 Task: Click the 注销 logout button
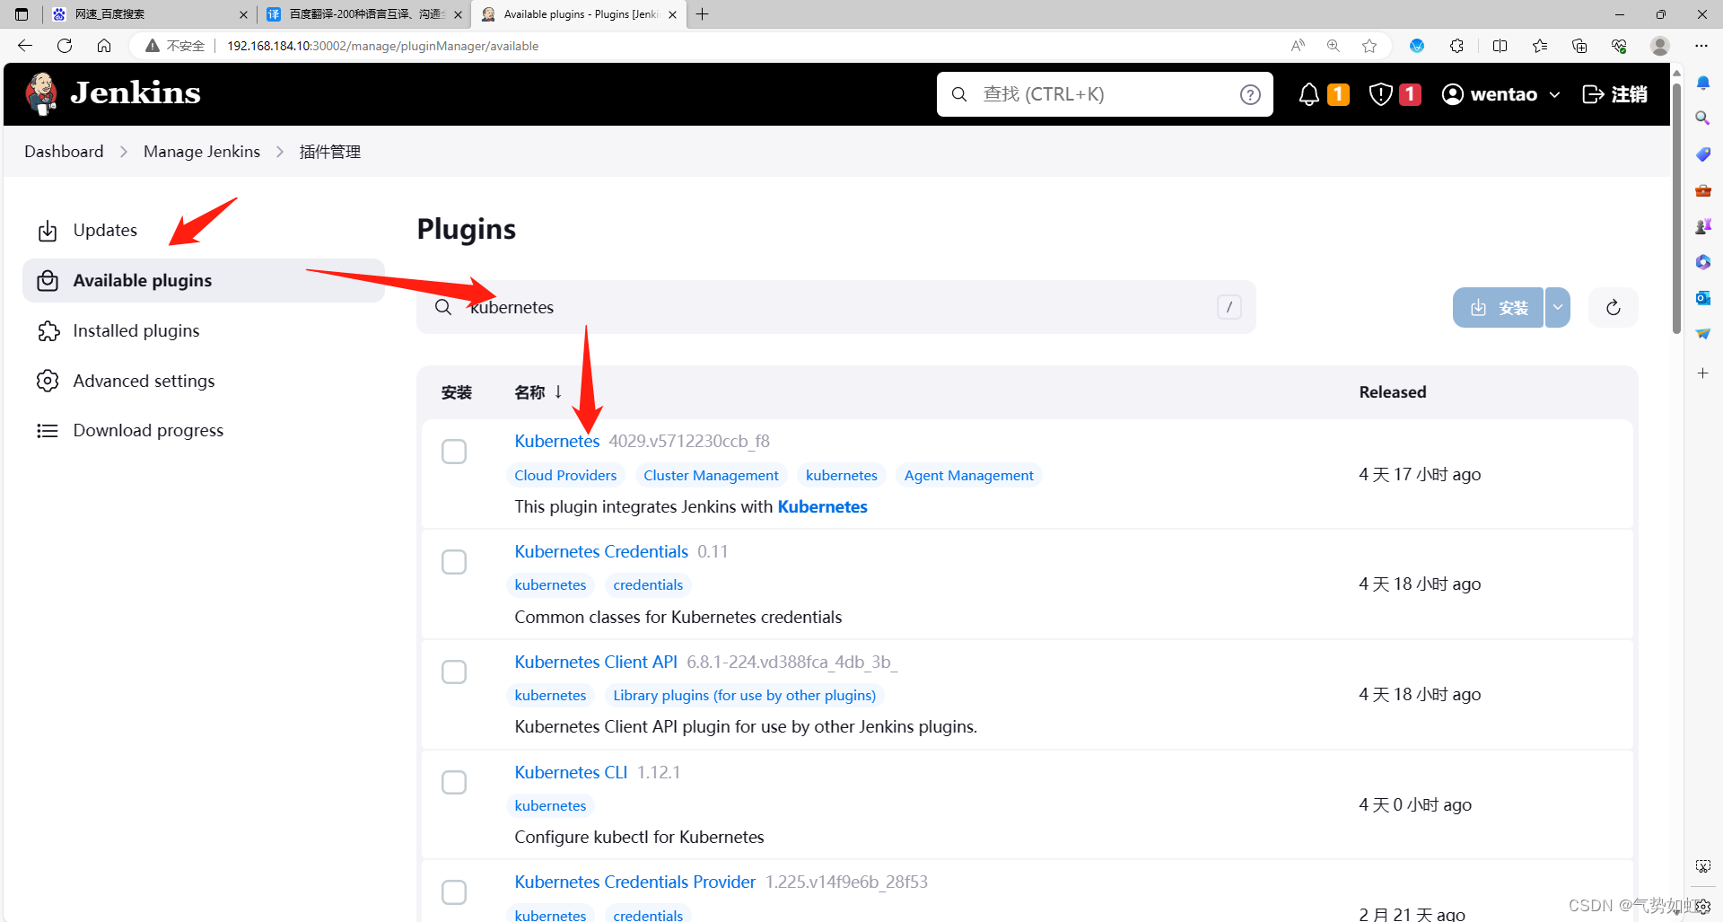click(1614, 94)
